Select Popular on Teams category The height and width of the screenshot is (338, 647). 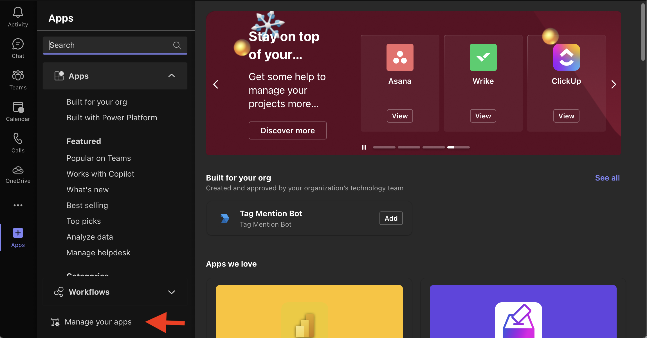(98, 158)
